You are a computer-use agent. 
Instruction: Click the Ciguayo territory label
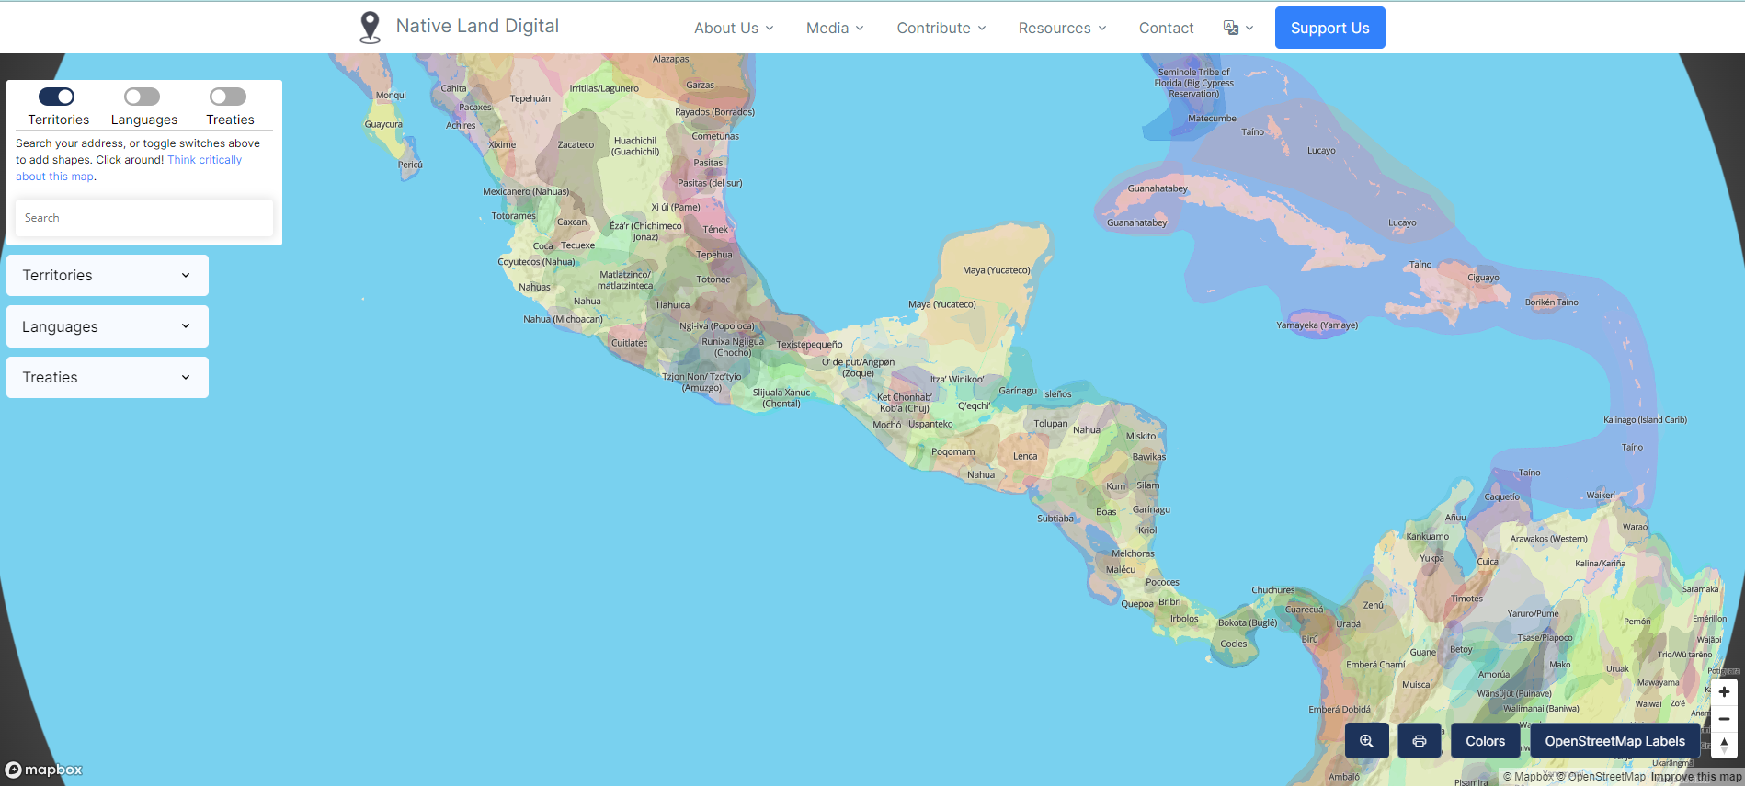click(x=1483, y=278)
